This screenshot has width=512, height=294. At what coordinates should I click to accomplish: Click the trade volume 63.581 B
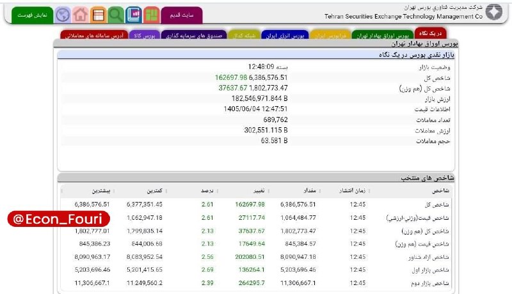tap(275, 141)
